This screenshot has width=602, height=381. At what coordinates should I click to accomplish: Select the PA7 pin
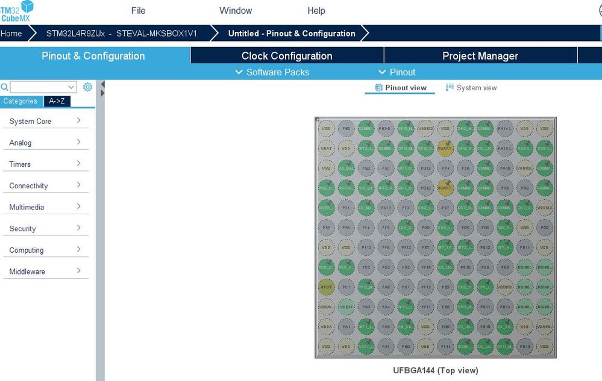click(x=386, y=347)
